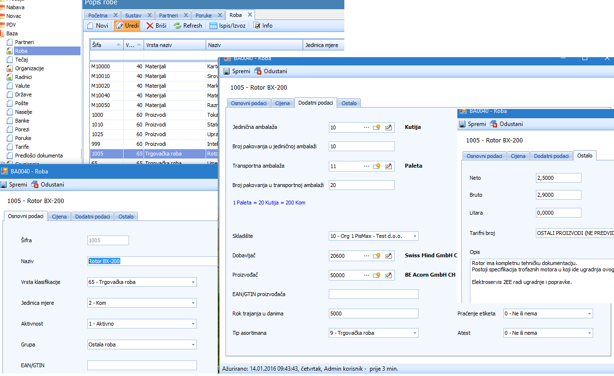This screenshot has width=614, height=376.
Task: Click the ellipsis lookup button for Jedinična ambalaža
Action: (367, 127)
